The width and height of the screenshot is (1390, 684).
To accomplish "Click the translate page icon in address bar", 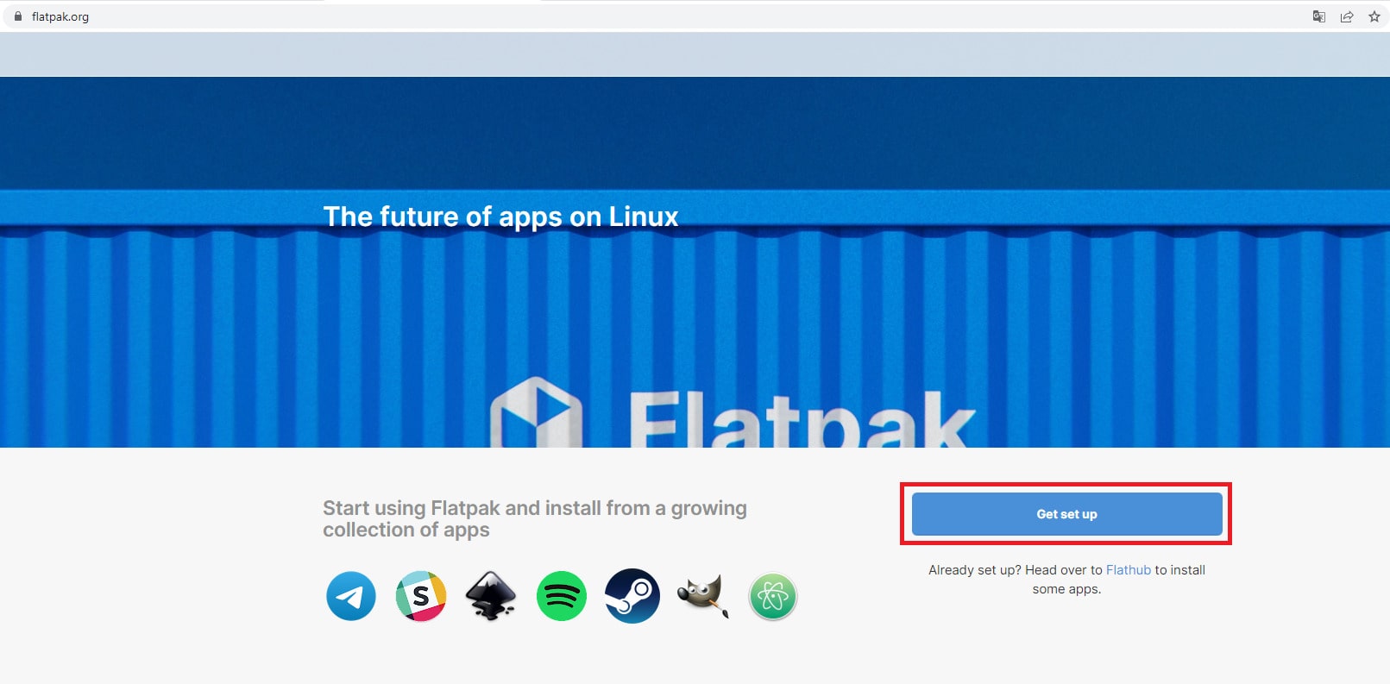I will click(x=1319, y=16).
